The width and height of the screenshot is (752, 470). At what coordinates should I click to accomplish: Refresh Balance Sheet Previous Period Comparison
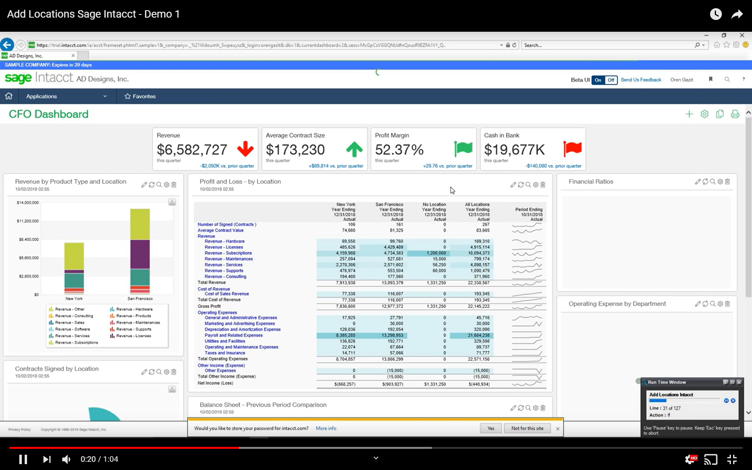[521, 408]
